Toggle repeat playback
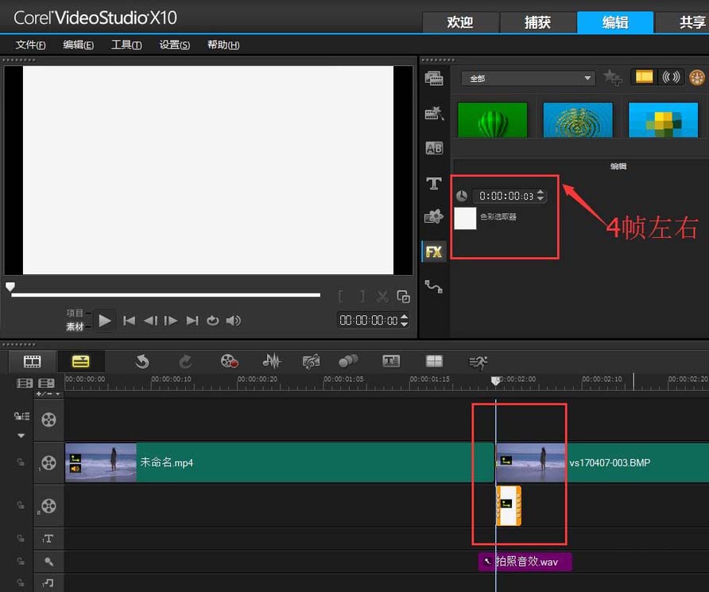The width and height of the screenshot is (709, 592). click(x=212, y=321)
